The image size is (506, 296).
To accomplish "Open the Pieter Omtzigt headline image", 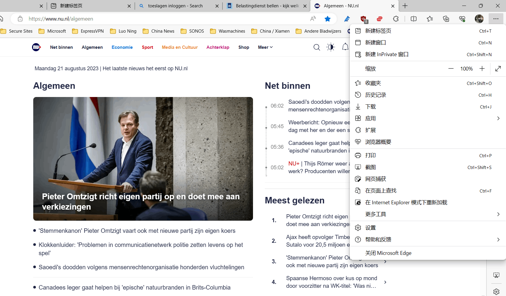I will (x=143, y=159).
